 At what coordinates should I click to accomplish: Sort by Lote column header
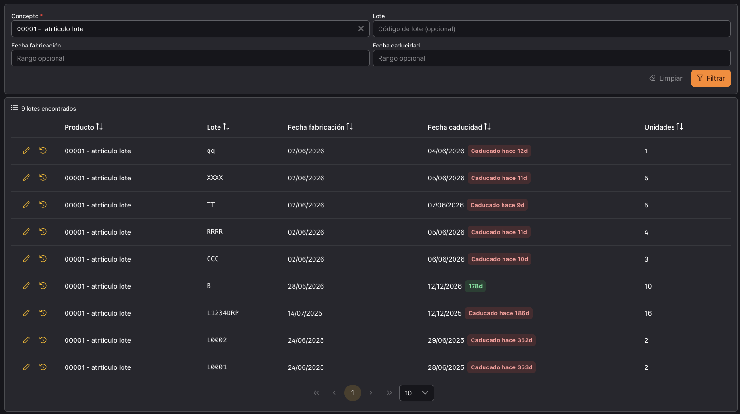point(218,127)
